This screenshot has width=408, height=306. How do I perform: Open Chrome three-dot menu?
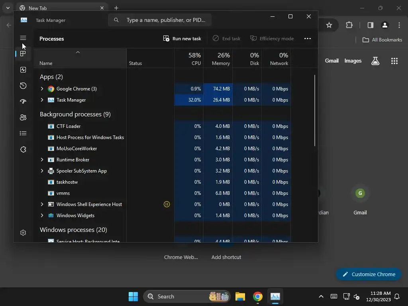399,25
